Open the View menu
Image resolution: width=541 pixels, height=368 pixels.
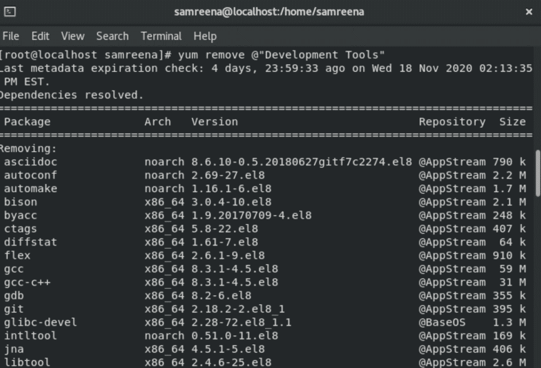click(72, 36)
